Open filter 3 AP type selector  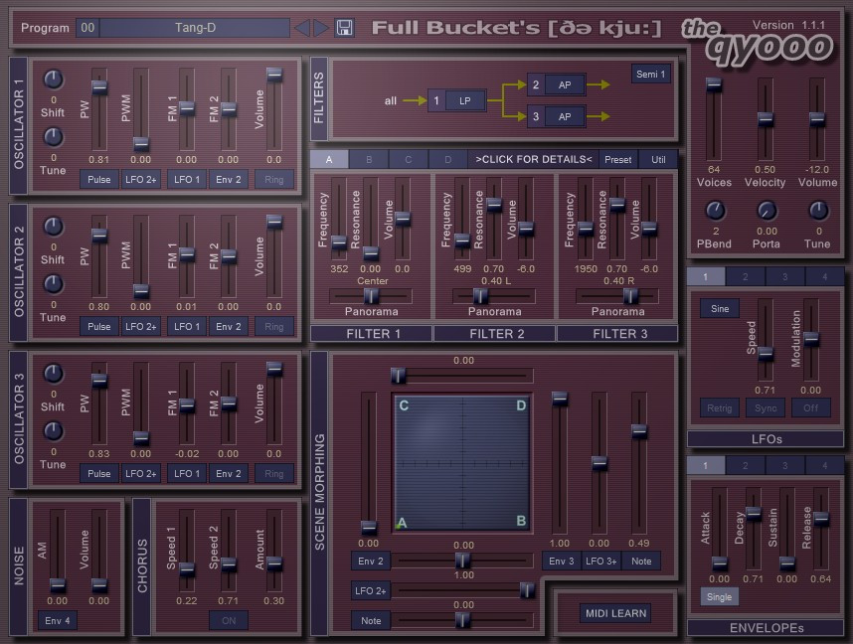click(565, 116)
